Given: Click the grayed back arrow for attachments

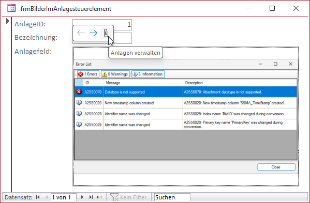Looking at the screenshot, I should [x=81, y=33].
